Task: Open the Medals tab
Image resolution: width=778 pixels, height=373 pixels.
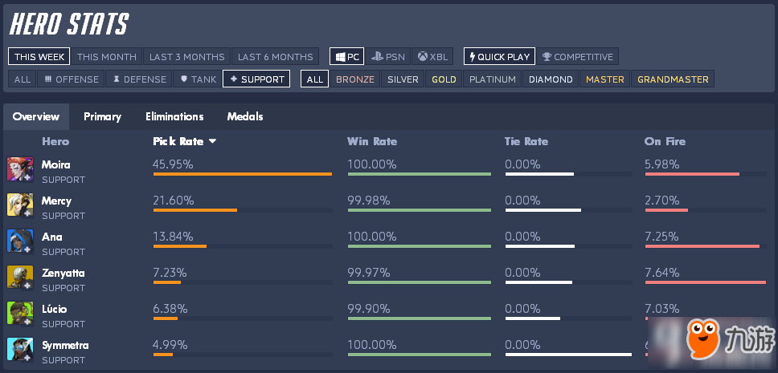Action: click(x=245, y=116)
